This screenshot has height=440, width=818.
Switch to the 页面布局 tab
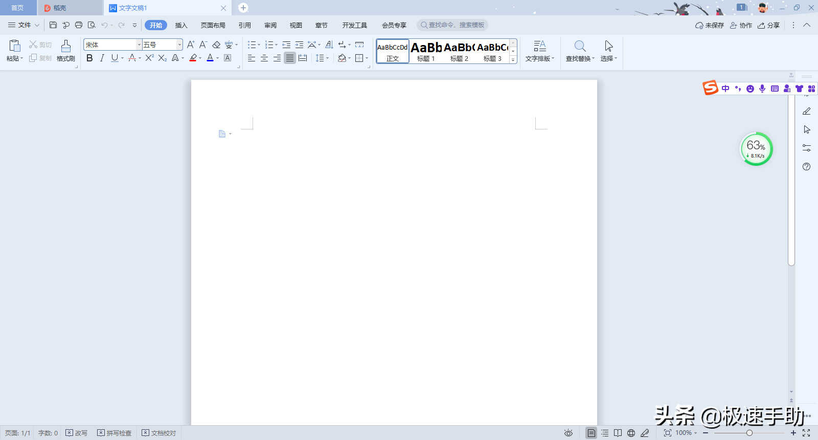tap(213, 25)
